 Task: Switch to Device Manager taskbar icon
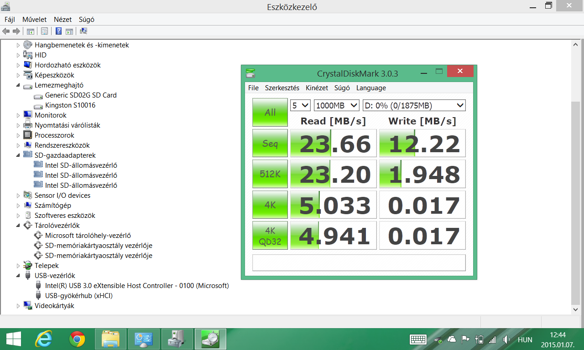pos(177,339)
